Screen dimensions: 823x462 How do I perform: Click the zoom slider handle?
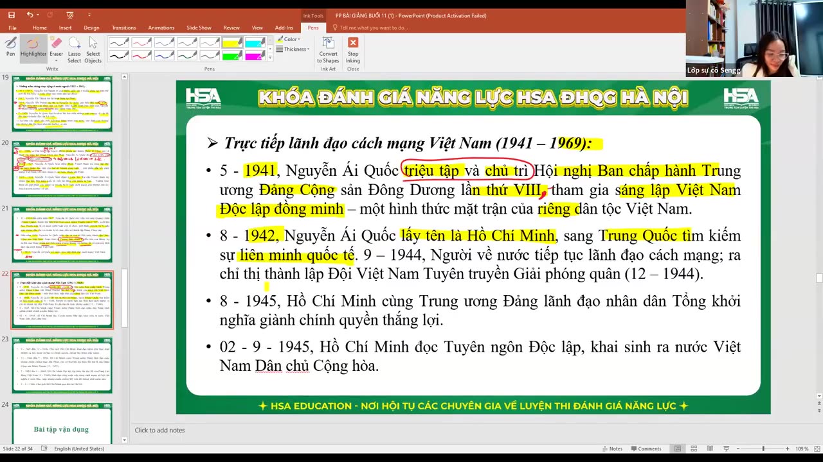[763, 449]
